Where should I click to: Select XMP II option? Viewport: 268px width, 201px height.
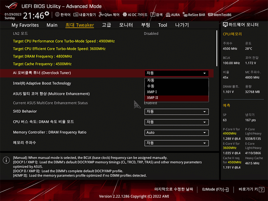pos(177,98)
